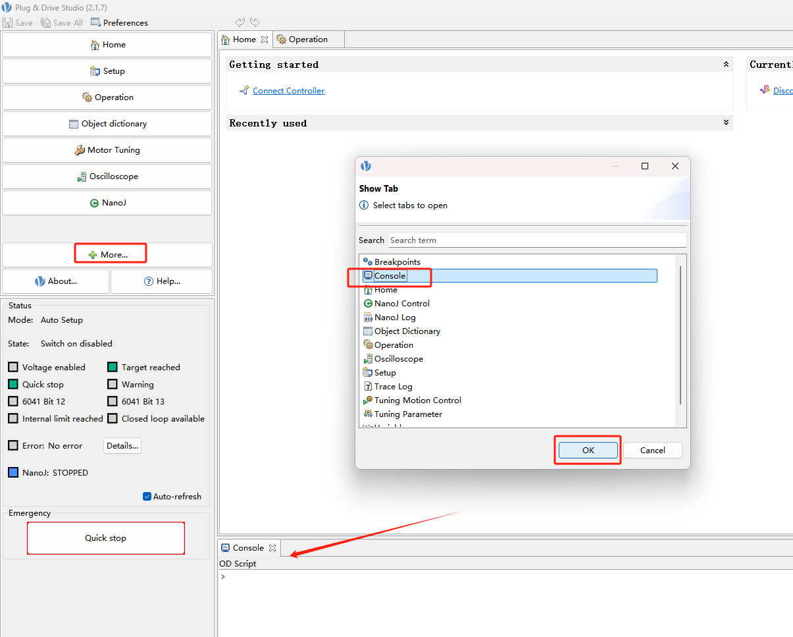
Task: Open the Home sidebar button
Action: (x=107, y=45)
